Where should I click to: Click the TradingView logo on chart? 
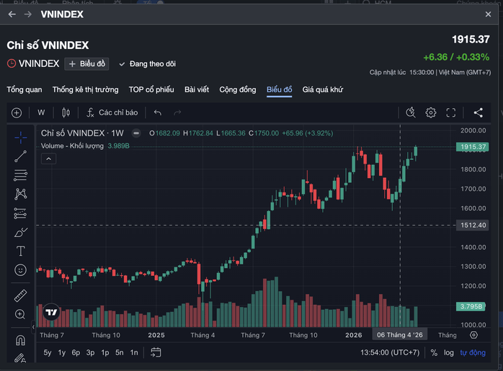click(51, 312)
